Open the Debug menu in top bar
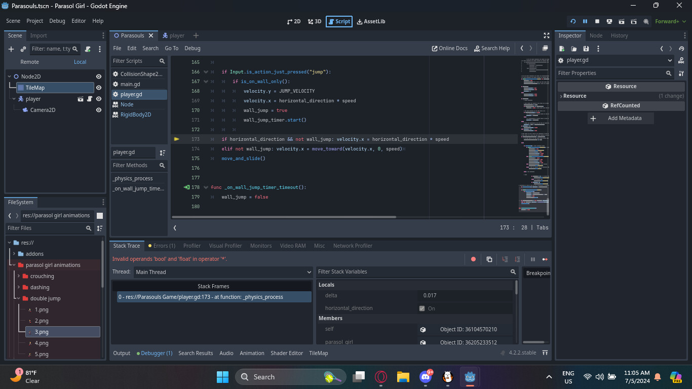 [x=57, y=21]
